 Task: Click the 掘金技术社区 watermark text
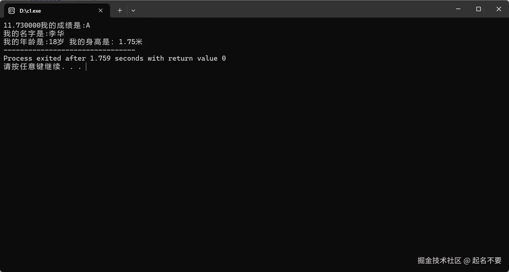coord(439,261)
